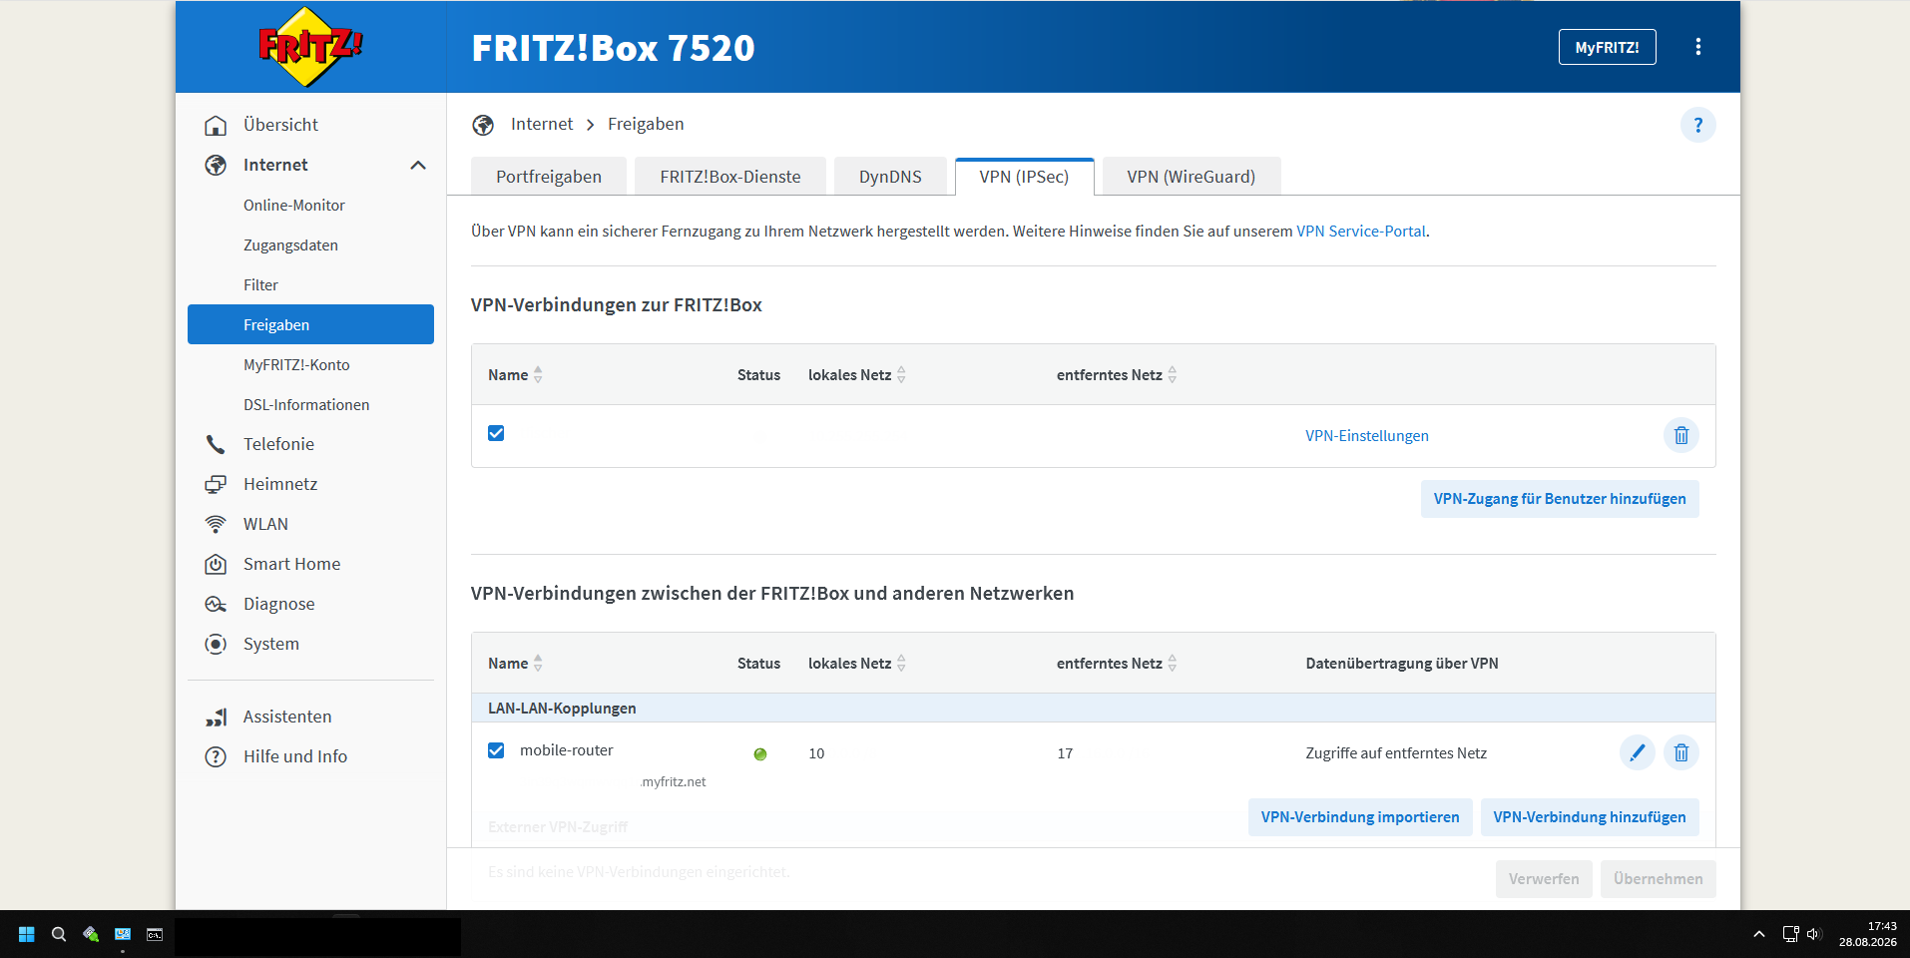Click VPN-Zugang für Benutzer hinzufügen
Viewport: 1910px width, 958px height.
tap(1560, 499)
